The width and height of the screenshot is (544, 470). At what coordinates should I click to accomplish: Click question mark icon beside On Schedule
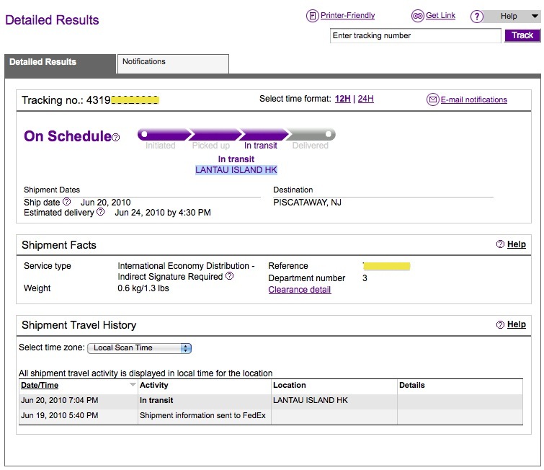[116, 138]
